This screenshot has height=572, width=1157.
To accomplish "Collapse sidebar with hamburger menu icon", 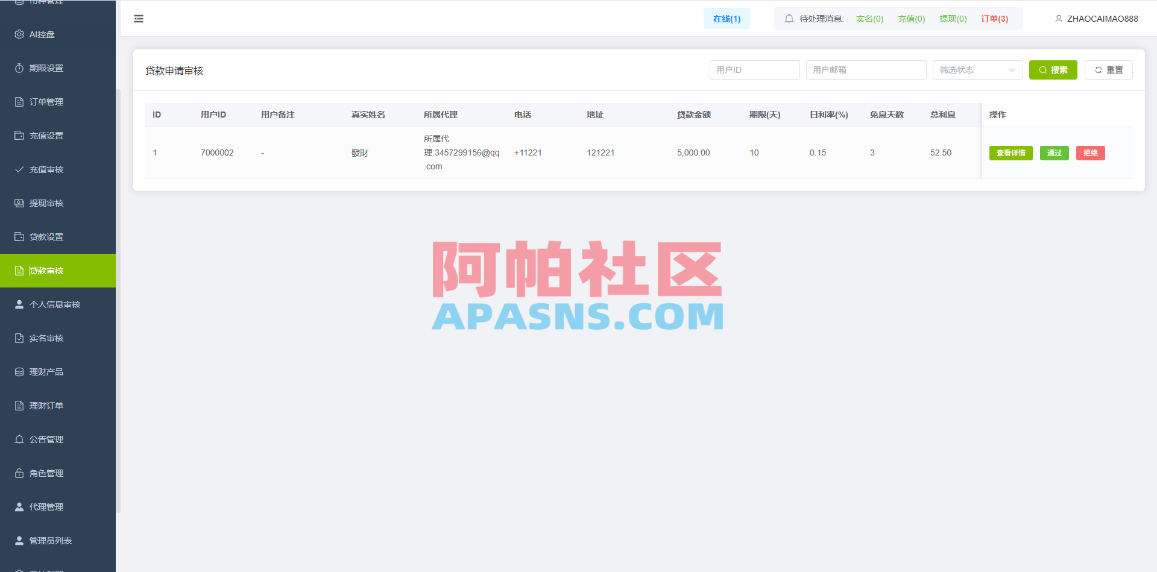I will point(139,19).
